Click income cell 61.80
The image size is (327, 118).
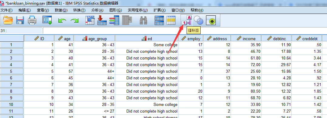tap(246, 58)
